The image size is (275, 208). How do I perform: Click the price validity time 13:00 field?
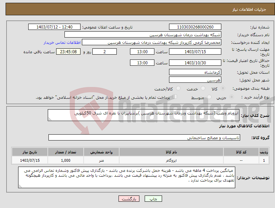pos(142,63)
